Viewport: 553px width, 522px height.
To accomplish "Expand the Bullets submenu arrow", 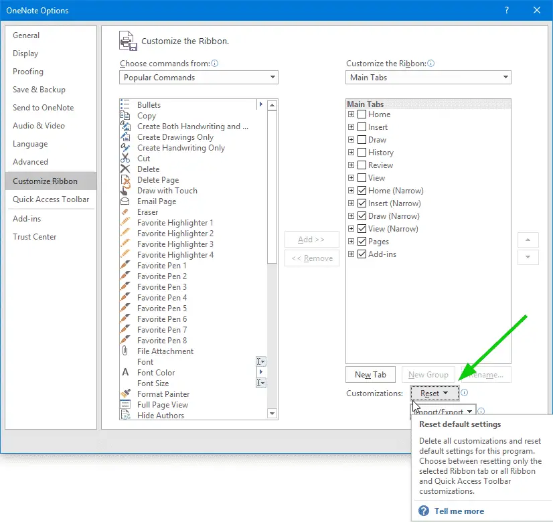I will point(261,104).
